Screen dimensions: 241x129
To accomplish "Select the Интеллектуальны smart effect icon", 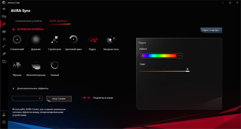I will pos(36,65).
